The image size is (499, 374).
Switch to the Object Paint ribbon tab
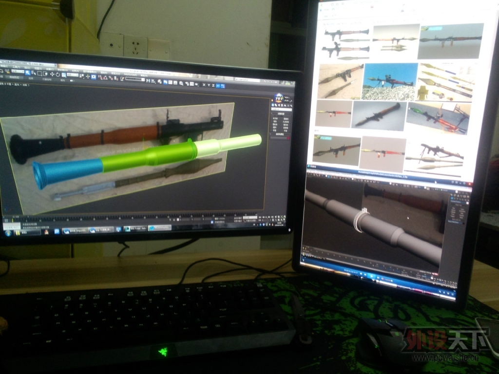click(47, 79)
